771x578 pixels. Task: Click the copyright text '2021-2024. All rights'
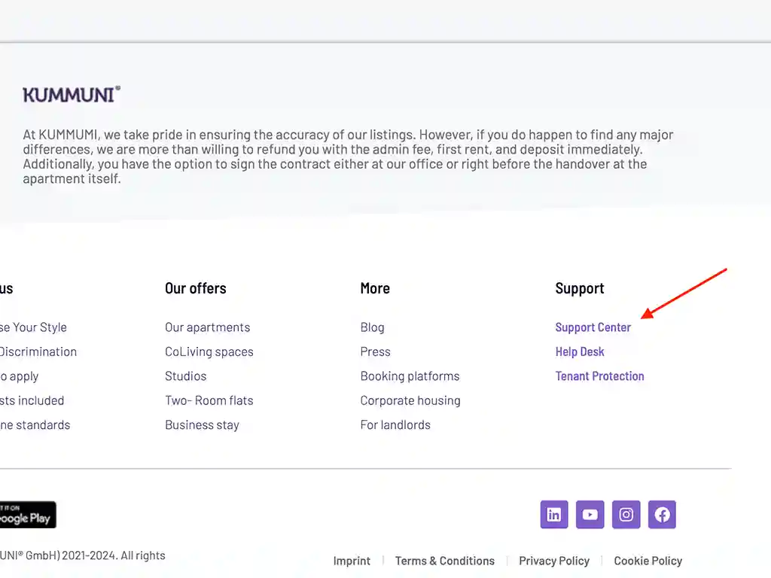[x=114, y=555]
